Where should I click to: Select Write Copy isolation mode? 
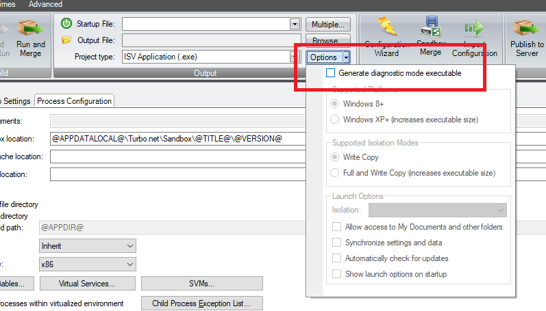[x=334, y=157]
